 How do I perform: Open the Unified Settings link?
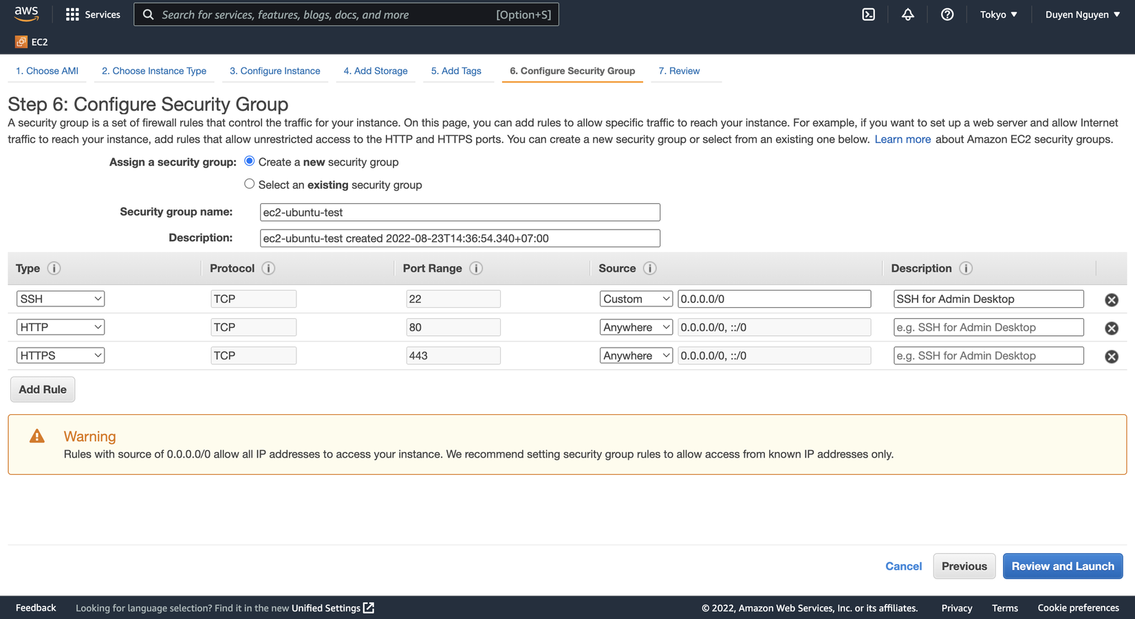(326, 608)
